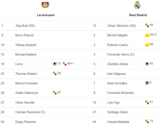The height and width of the screenshot is (126, 162).
Task: Click Lúcio's substitution arrows icon
Action: (x=64, y=64)
